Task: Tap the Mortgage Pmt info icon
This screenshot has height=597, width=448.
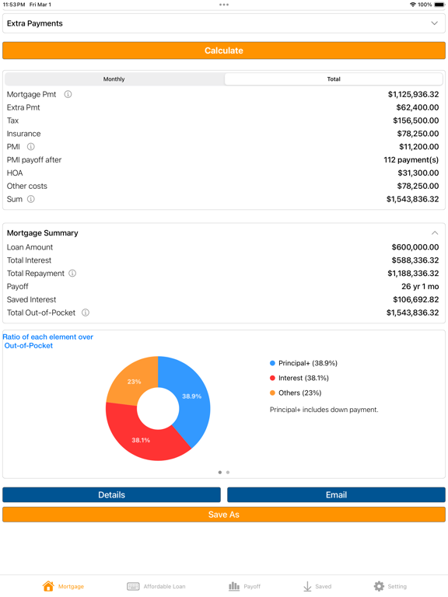Action: 68,94
